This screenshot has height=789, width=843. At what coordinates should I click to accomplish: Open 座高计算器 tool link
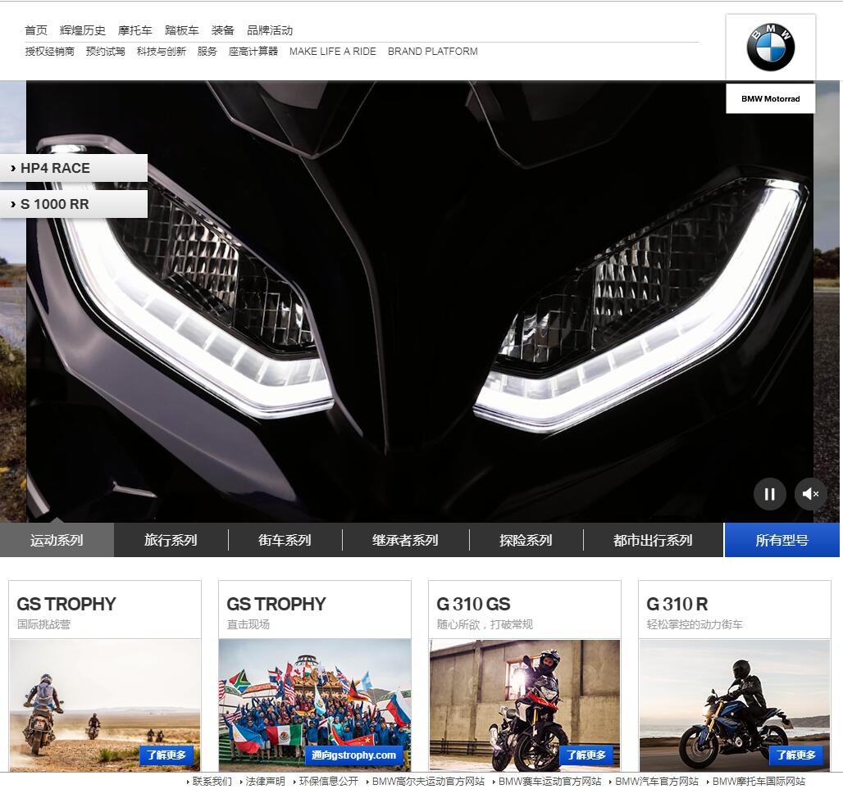point(253,52)
